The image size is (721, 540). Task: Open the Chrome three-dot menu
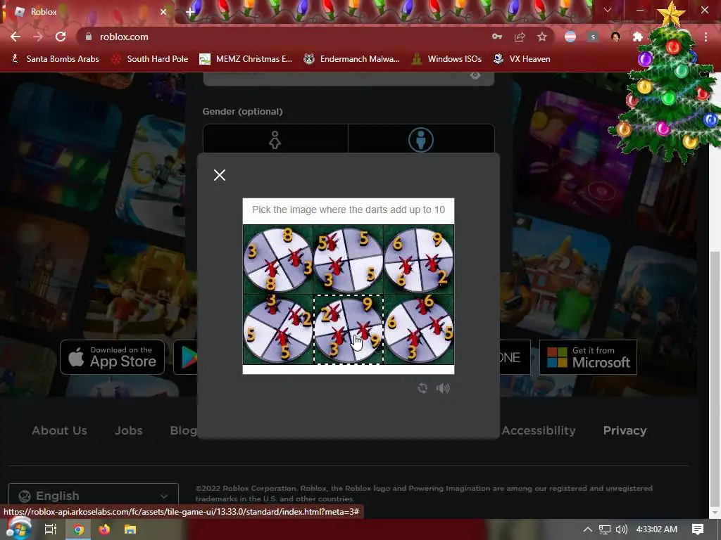[x=706, y=37]
